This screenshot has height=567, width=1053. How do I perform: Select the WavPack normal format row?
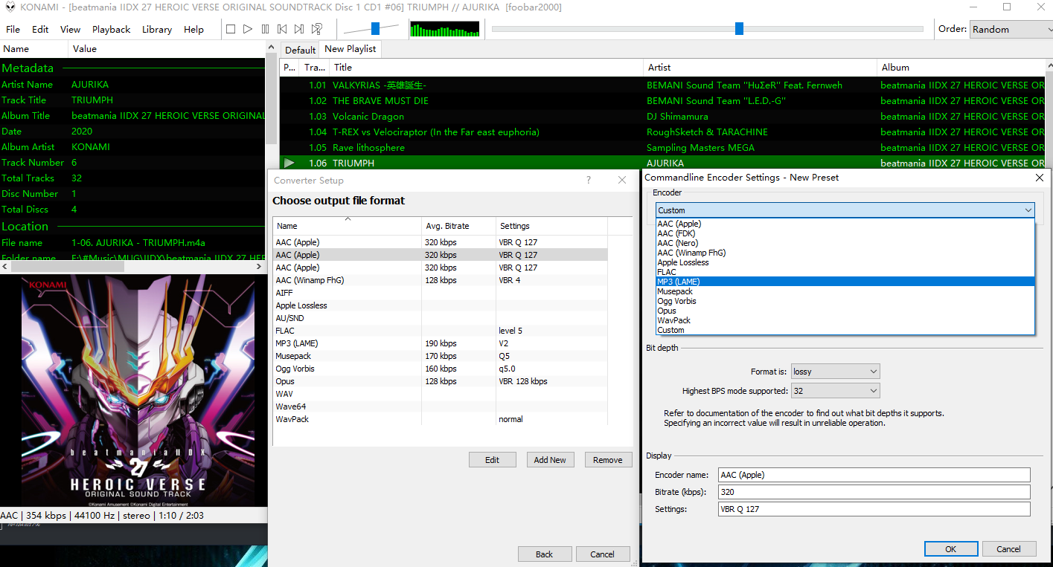[441, 419]
